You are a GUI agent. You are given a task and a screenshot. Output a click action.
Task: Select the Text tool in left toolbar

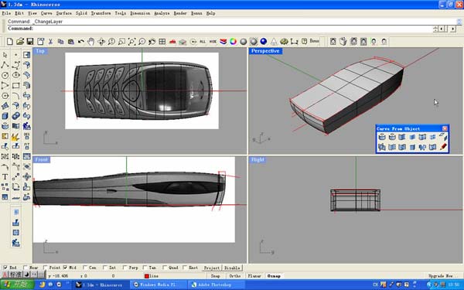5,176
